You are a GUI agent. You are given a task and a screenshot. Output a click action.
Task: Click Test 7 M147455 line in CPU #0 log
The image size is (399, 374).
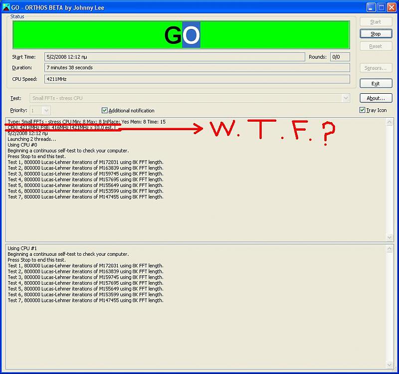coord(85,197)
